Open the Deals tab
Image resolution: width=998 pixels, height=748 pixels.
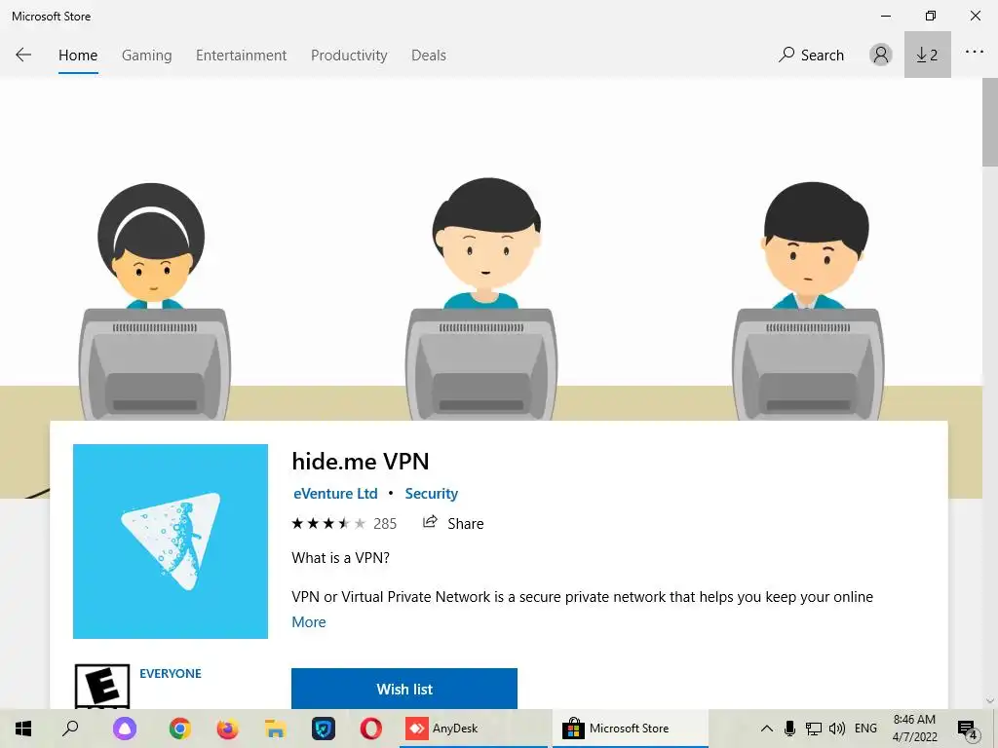[x=429, y=56]
